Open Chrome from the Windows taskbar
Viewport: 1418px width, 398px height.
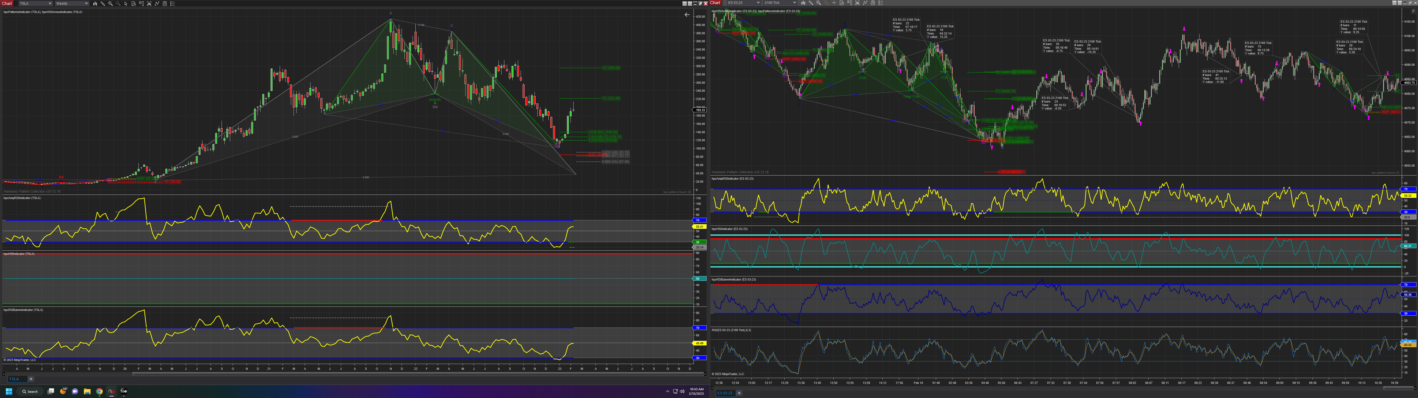click(100, 391)
